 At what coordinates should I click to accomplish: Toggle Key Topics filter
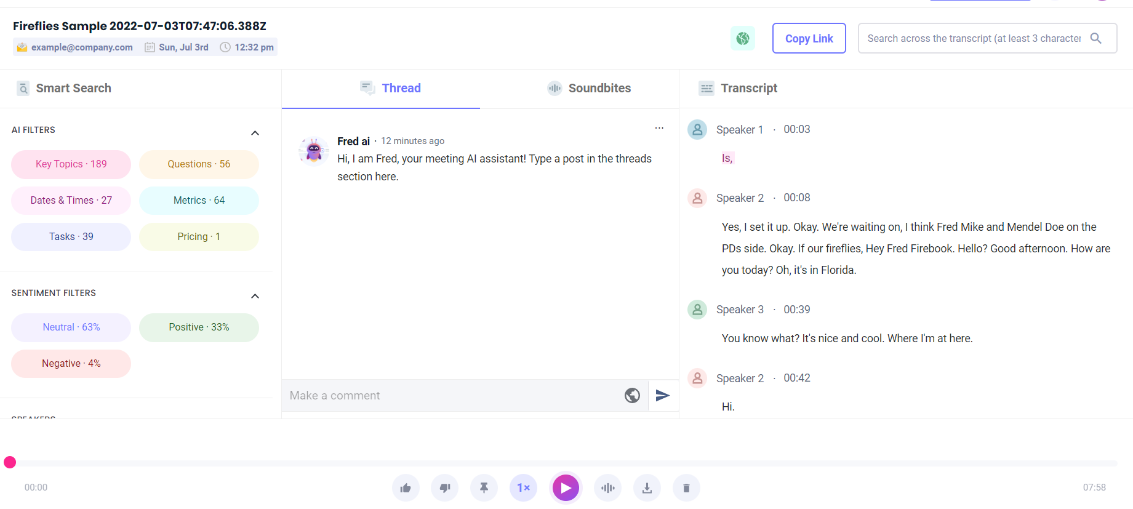tap(71, 164)
